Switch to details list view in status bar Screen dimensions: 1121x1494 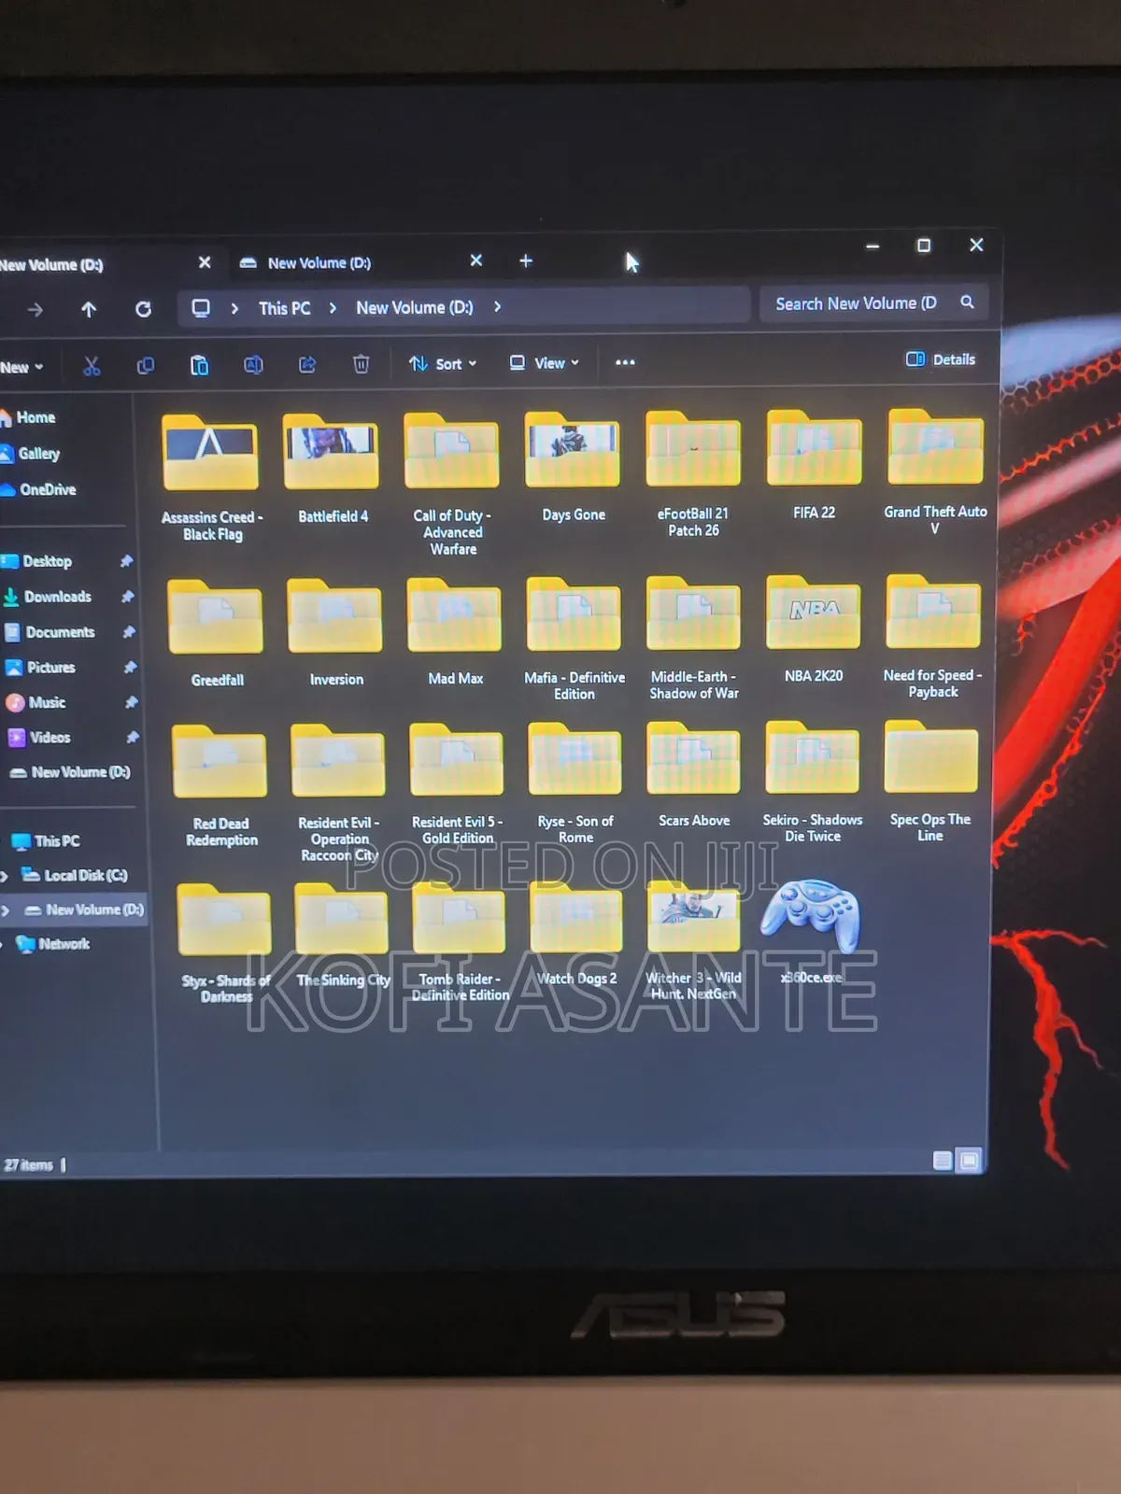tap(943, 1160)
